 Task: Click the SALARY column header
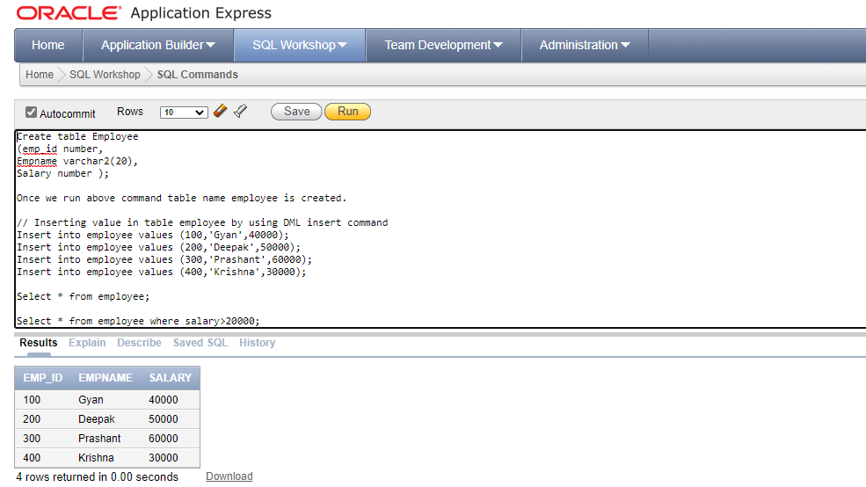coord(170,378)
